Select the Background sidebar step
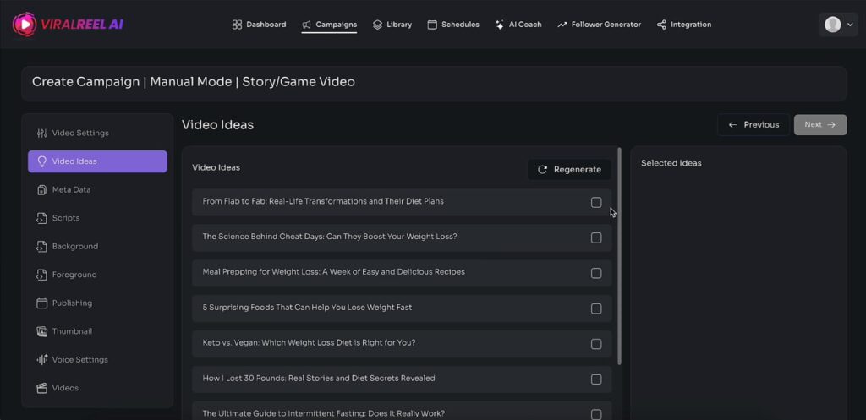 [97, 246]
